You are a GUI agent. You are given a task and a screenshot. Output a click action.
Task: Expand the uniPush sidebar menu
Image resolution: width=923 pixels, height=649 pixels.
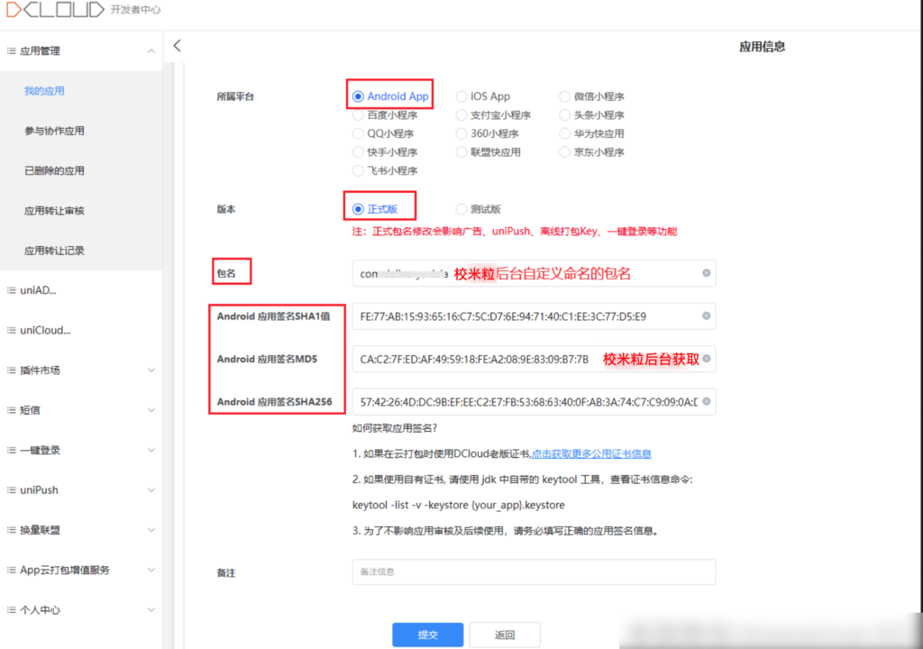coord(151,490)
